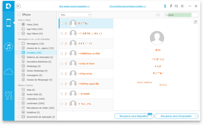Check the Documento da Aplicação checkbox
This screenshot has height=125, width=203.
[19, 117]
